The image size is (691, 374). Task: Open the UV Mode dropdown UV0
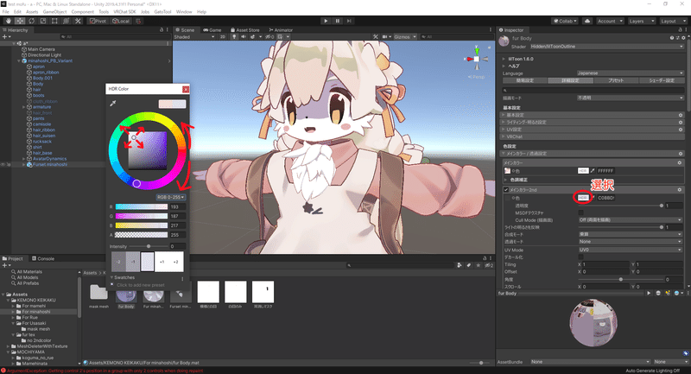pos(631,250)
